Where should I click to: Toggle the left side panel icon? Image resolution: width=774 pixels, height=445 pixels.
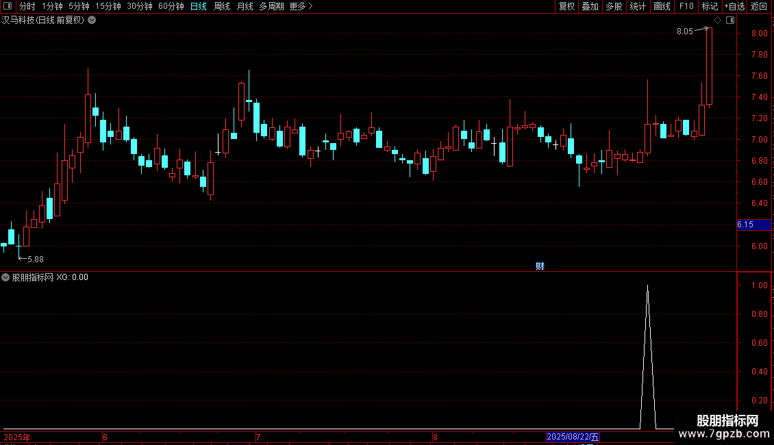8,6
